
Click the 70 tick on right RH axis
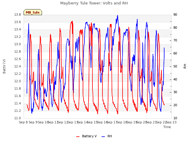[x=175, y=41]
